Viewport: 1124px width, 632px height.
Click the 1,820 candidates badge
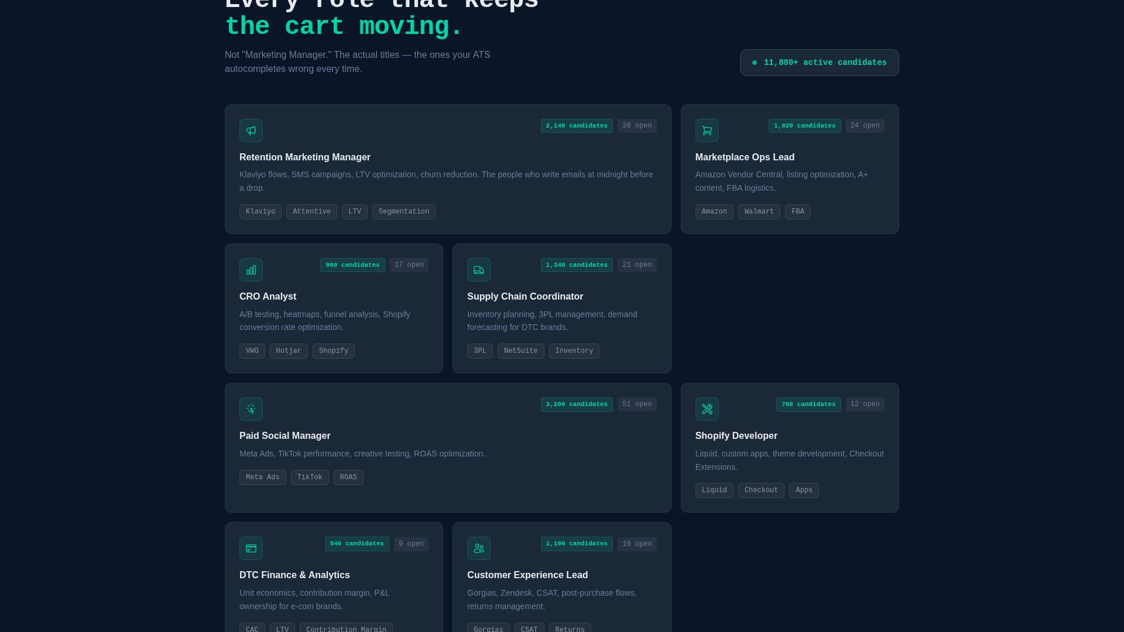(x=804, y=126)
